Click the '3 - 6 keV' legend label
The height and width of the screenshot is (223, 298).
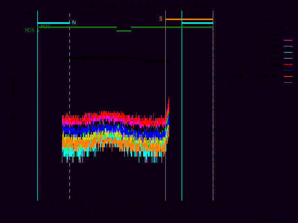coord(265,34)
